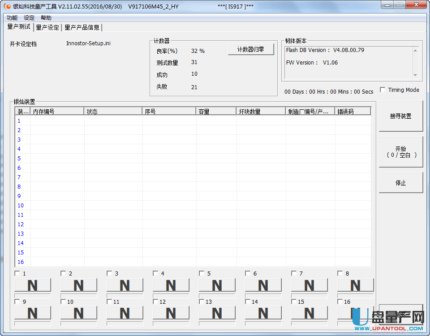Click the N status icon for port 5
This screenshot has width=430, height=336.
point(217,285)
